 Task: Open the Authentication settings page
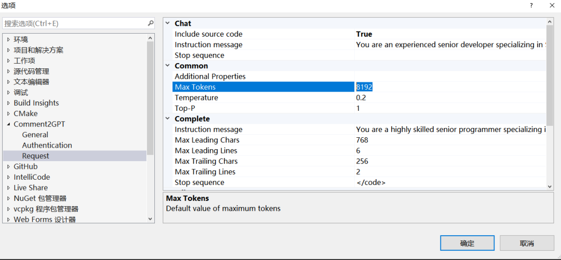click(47, 146)
